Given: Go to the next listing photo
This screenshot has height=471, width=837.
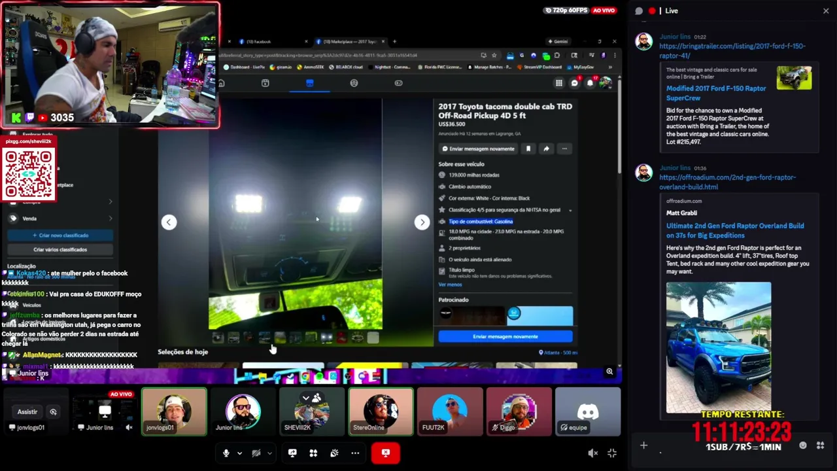Looking at the screenshot, I should click(x=422, y=222).
